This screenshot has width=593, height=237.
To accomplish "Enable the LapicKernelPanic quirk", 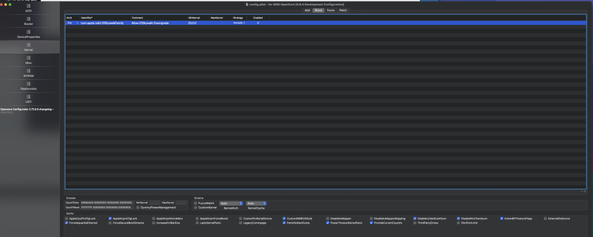I will (197, 223).
